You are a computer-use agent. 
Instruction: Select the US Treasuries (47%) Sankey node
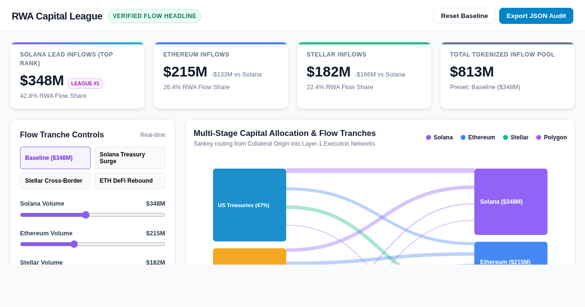[x=250, y=205]
